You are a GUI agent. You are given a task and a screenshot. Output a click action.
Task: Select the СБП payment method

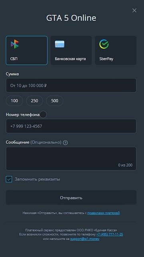[x=27, y=51]
